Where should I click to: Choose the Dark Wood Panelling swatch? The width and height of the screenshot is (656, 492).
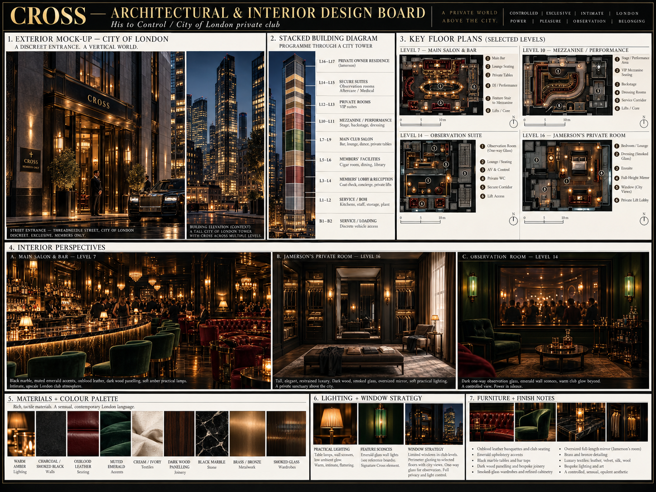coord(179,434)
